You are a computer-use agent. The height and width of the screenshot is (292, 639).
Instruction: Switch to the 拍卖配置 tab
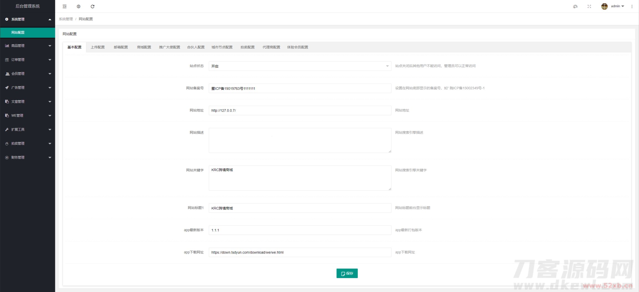pos(247,47)
